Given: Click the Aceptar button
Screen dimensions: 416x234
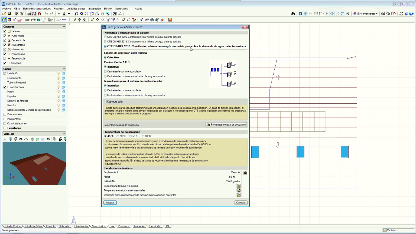Looking at the screenshot, I should [x=110, y=203].
